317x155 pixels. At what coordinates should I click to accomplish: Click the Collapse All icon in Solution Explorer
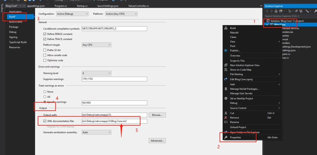coord(297,11)
